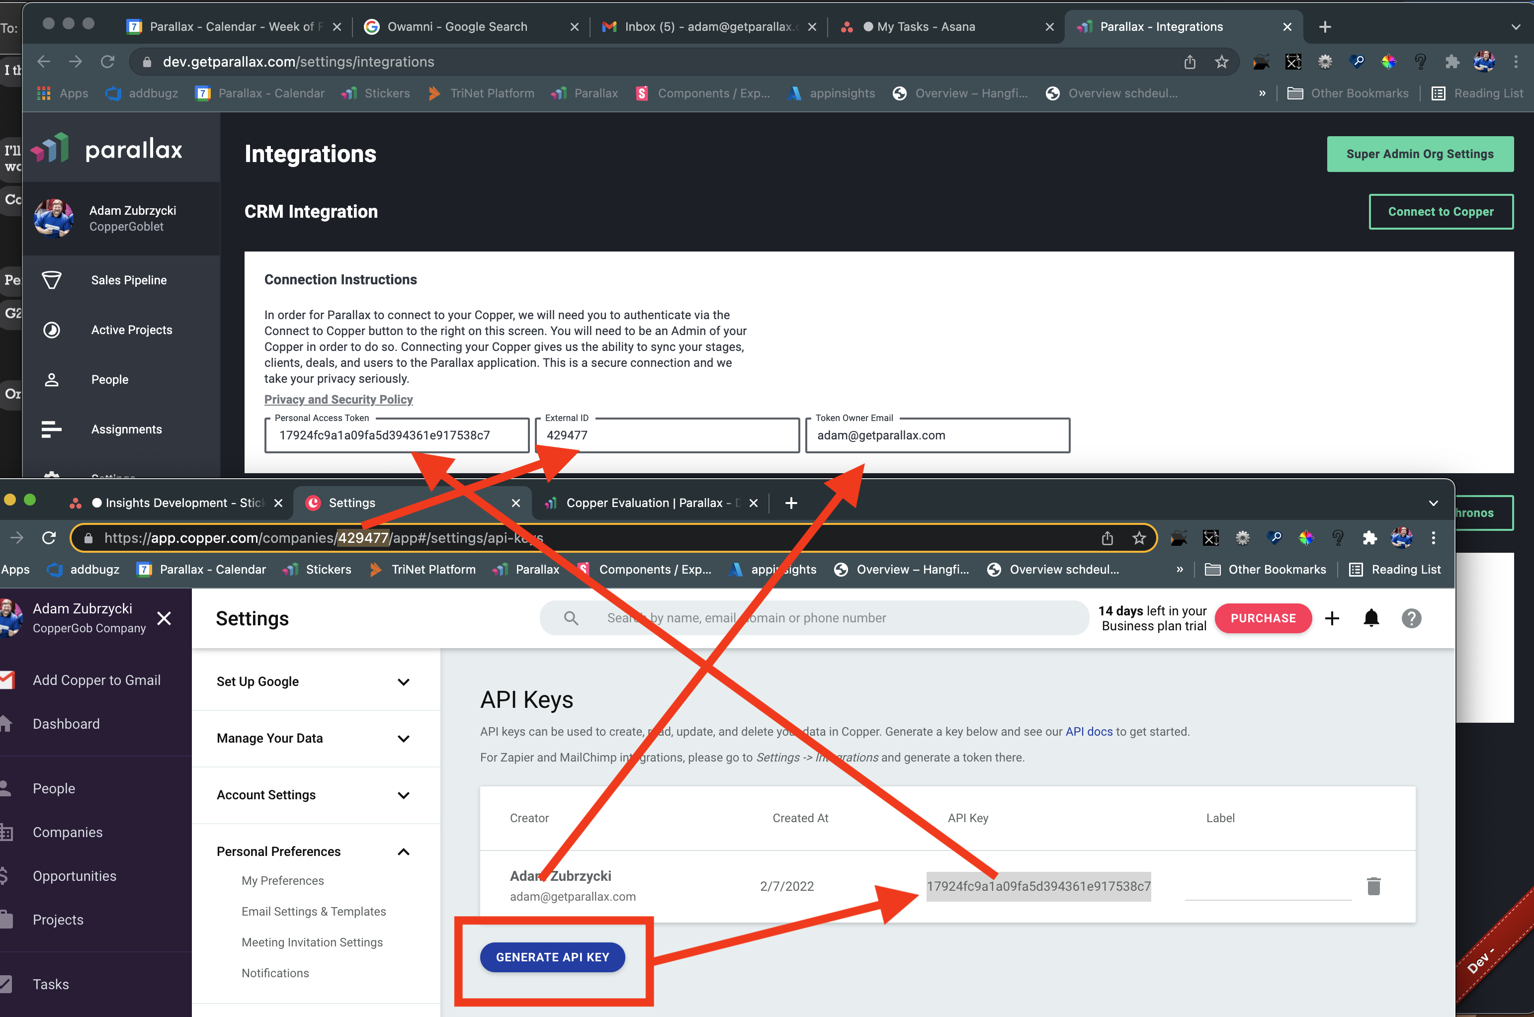Open API docs link

click(1089, 732)
